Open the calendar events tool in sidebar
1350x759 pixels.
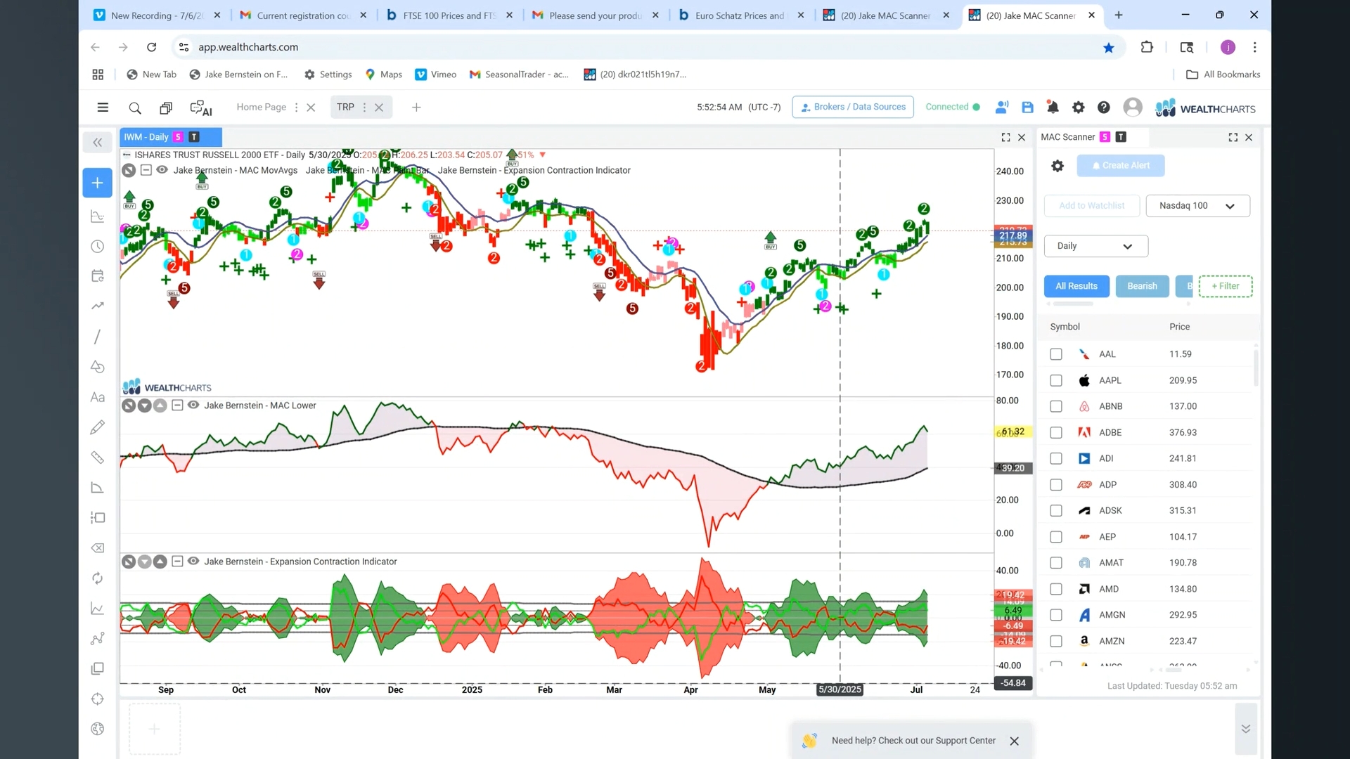[x=98, y=276]
